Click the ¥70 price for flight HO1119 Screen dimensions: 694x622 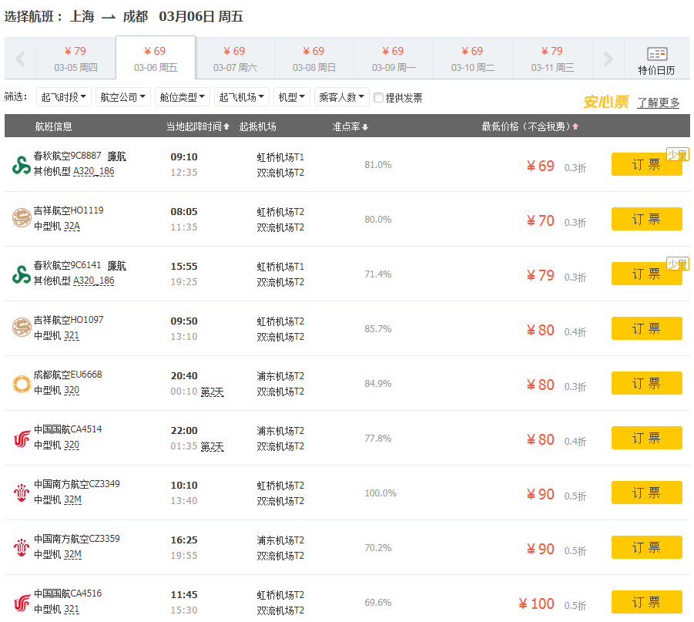coord(541,220)
